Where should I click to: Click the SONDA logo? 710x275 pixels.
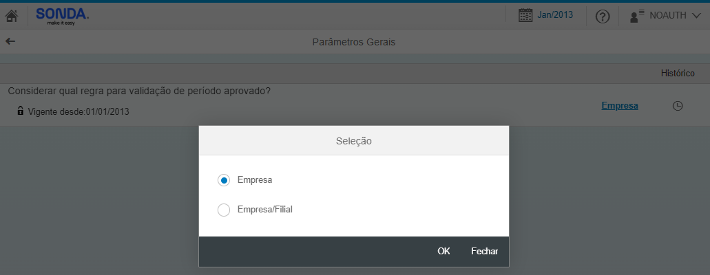(x=63, y=16)
